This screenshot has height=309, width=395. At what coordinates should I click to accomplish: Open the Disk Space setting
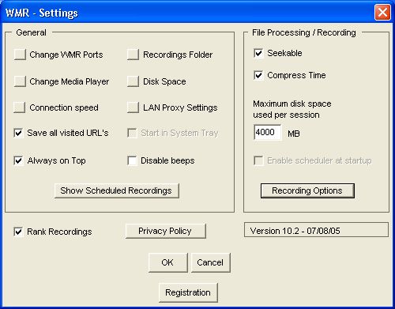[x=133, y=81]
